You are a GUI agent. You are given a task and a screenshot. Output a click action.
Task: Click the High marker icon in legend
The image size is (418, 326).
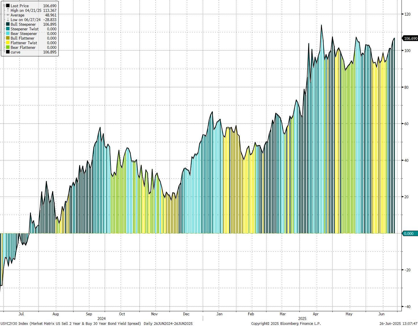[x=8, y=10]
